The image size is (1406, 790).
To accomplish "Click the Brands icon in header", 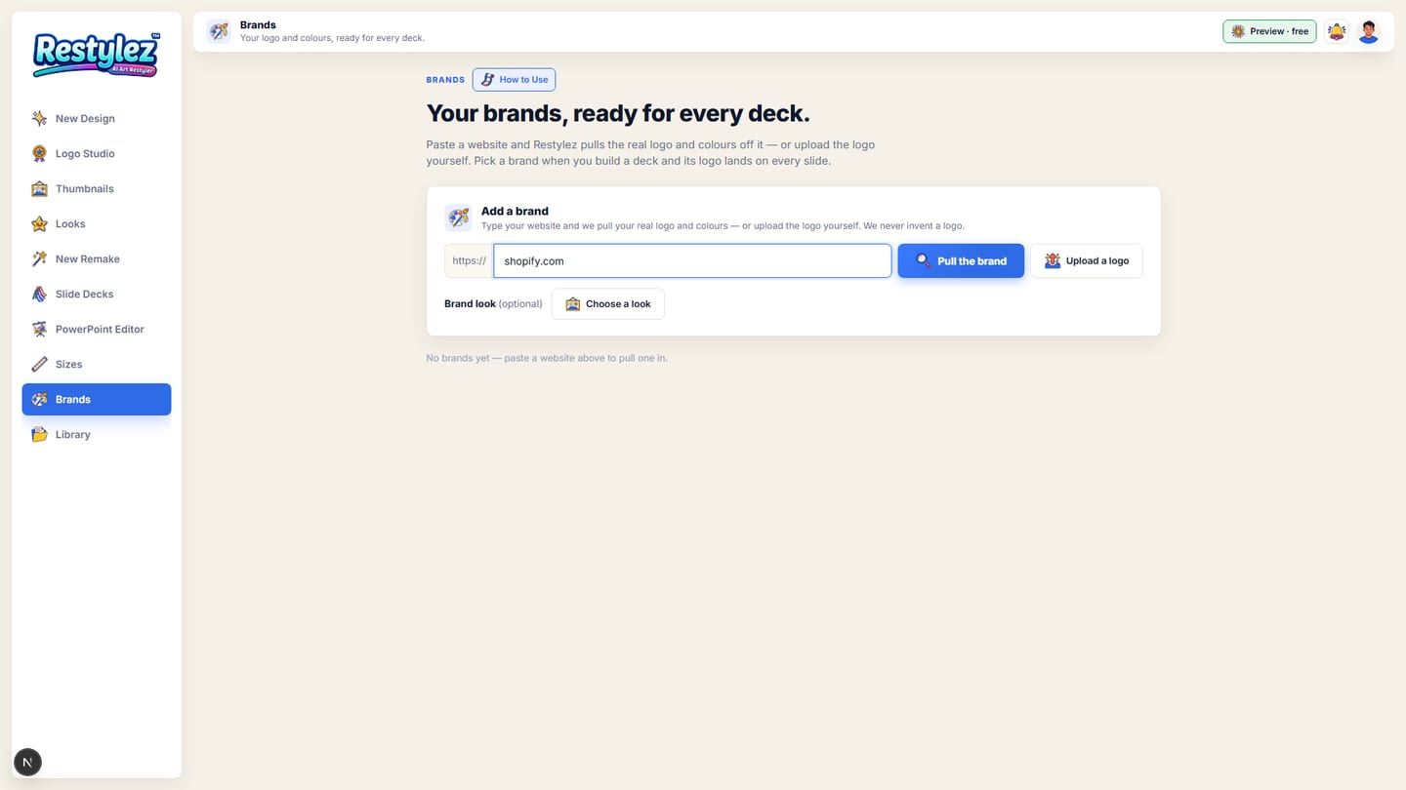I will pos(219,31).
